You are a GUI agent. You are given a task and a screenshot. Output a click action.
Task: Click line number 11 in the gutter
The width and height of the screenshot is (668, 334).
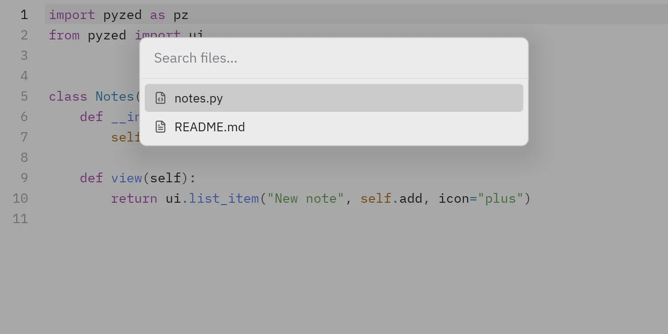coord(20,219)
